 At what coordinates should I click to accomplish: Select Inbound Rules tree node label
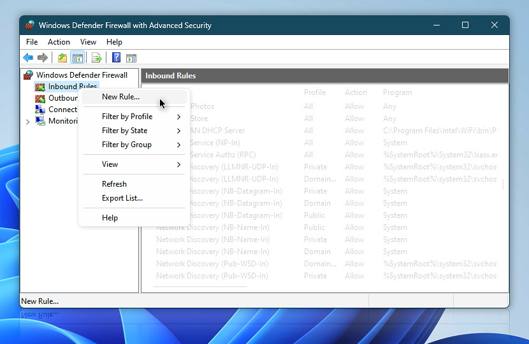click(x=73, y=87)
